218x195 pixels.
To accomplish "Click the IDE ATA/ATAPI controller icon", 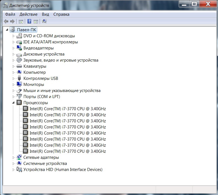I will pos(19,42).
